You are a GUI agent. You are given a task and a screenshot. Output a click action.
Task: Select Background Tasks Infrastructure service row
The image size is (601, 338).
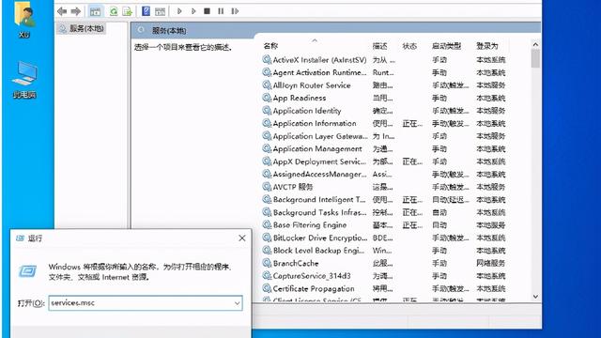coord(384,212)
